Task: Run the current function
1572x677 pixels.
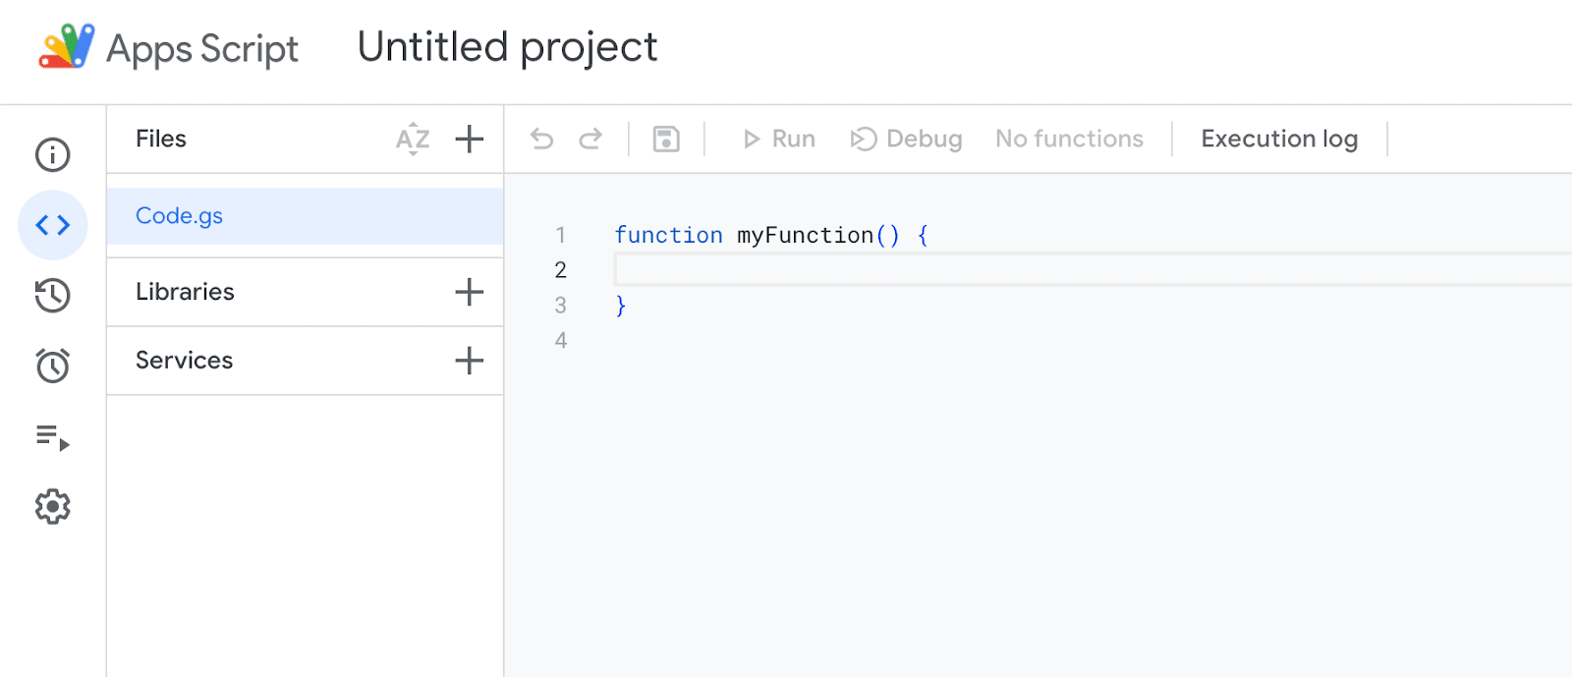Action: tap(778, 139)
